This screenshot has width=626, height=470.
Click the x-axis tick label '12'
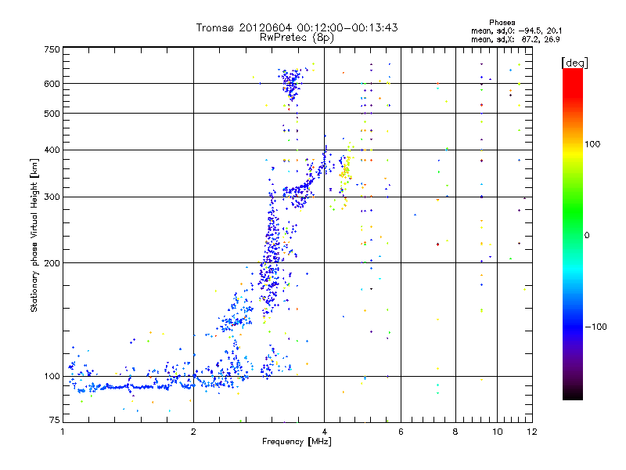532,432
